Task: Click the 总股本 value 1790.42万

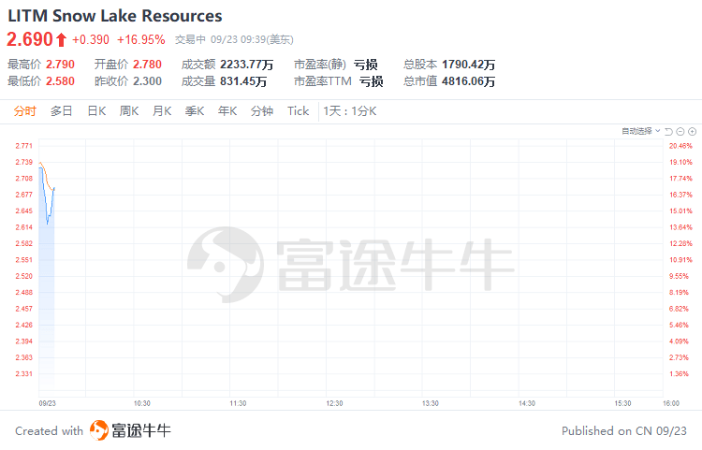Action: click(x=469, y=65)
